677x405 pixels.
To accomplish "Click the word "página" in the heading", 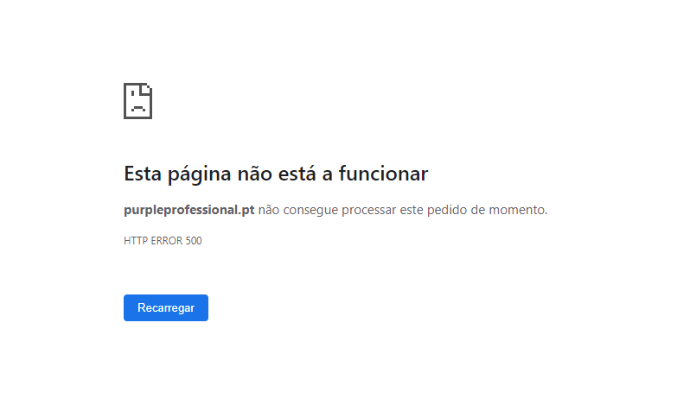I will [x=200, y=175].
